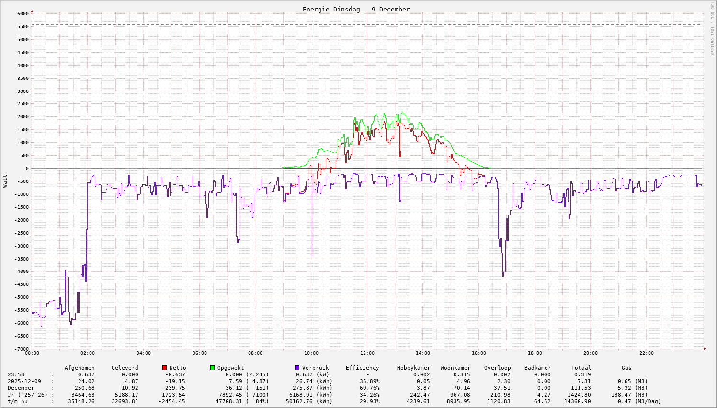The width and height of the screenshot is (717, 408).
Task: Select the Geleverd column header
Action: [125, 368]
